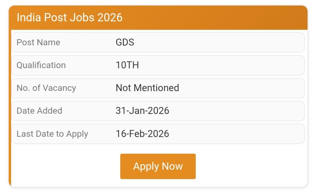Click the 31-Jan-2026 date value
Screen dimensions: 316x194
point(142,111)
